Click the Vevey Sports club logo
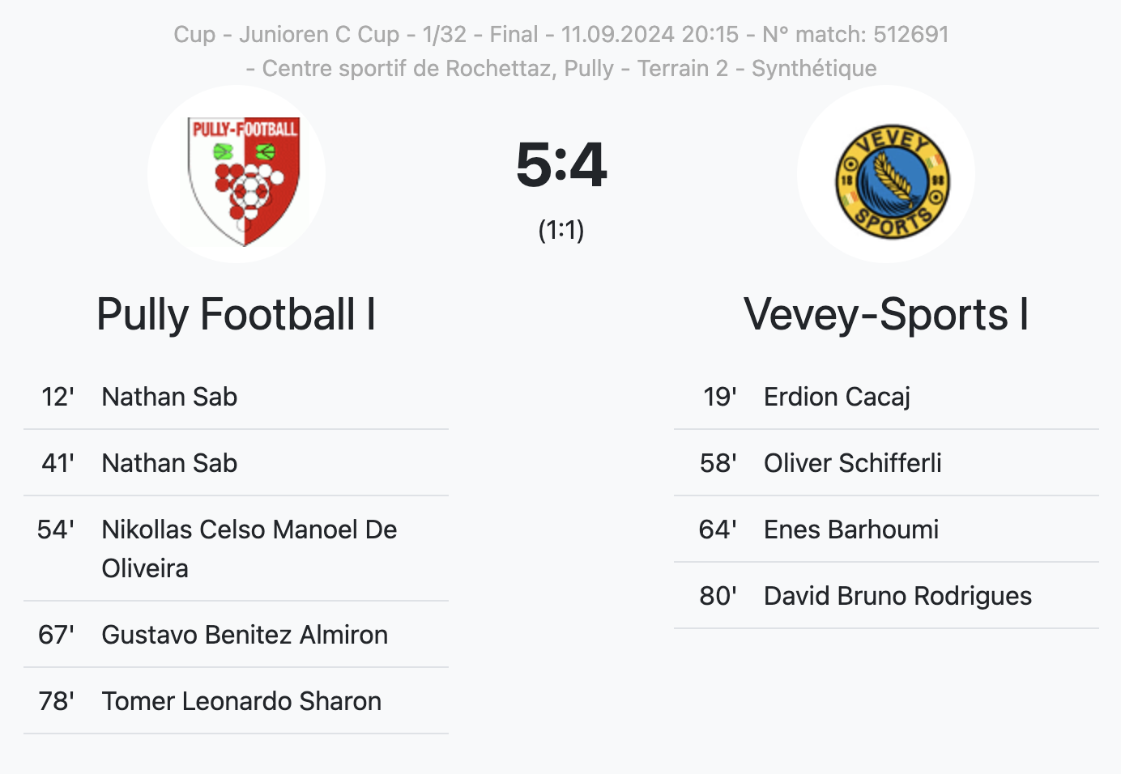Screen dimensions: 1121x774 point(886,174)
